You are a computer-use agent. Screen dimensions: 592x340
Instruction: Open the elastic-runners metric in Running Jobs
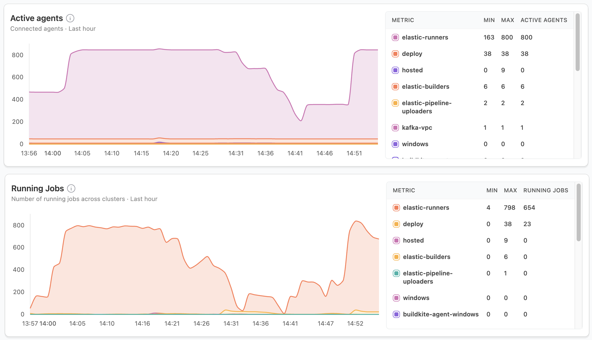point(426,207)
